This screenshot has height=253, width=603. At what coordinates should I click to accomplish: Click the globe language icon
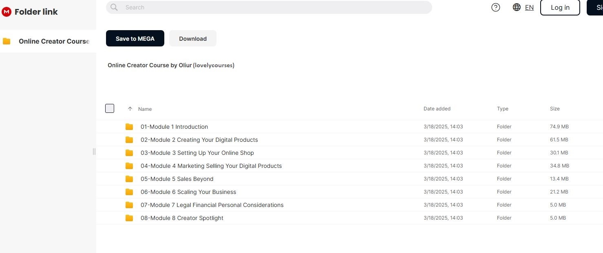517,7
